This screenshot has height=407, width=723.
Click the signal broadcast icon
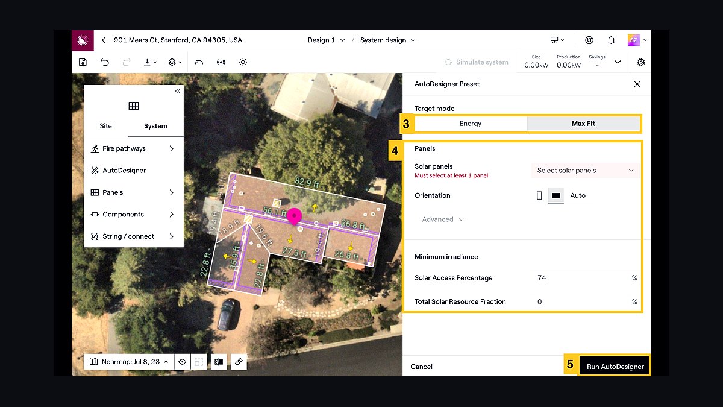tap(221, 62)
